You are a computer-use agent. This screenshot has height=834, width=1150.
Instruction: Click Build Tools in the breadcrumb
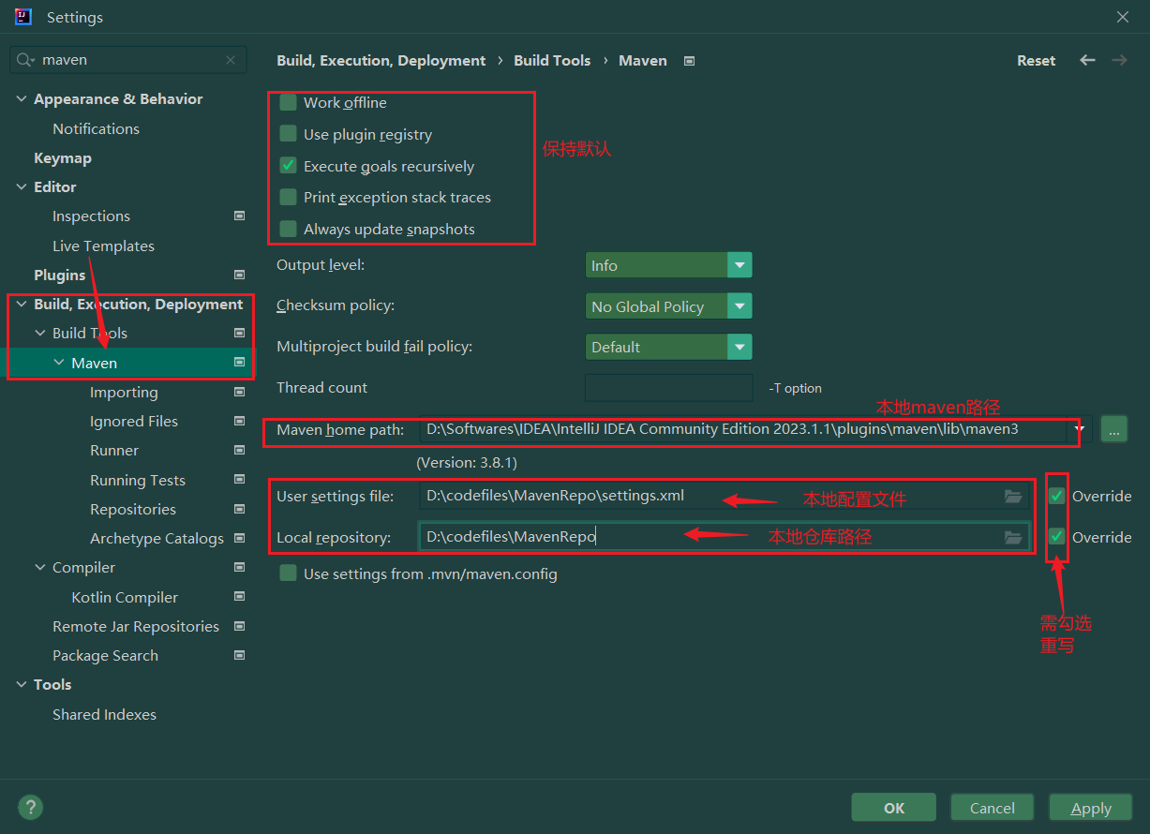click(552, 60)
